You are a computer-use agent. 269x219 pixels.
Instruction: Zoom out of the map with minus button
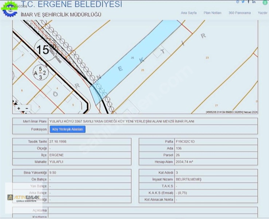point(27,108)
